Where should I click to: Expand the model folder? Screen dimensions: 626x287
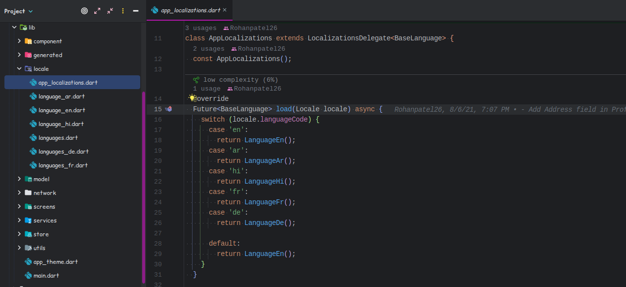[19, 179]
